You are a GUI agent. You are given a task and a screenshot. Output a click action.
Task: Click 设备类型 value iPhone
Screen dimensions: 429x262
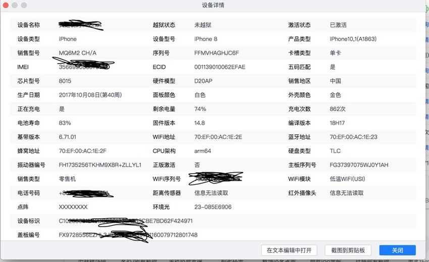click(68, 39)
